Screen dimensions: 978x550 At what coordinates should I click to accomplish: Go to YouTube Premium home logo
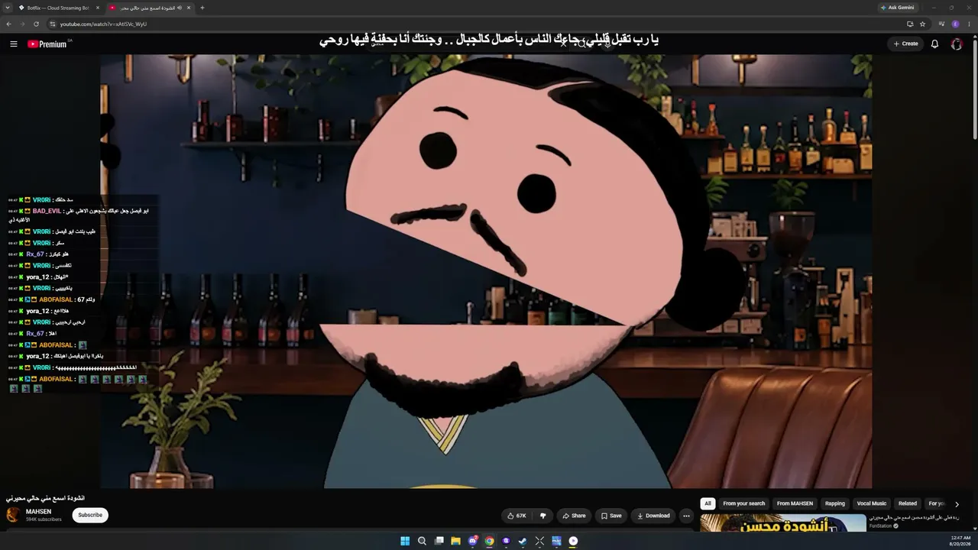coord(47,44)
